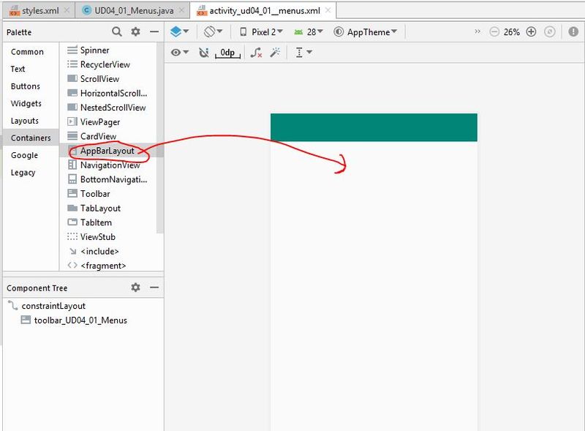Pick NavigationView from the palette
This screenshot has height=431, width=585.
108,165
